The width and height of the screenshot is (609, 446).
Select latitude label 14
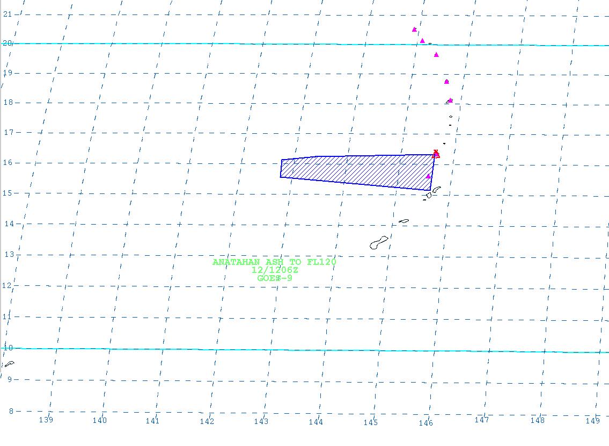[x=9, y=224]
